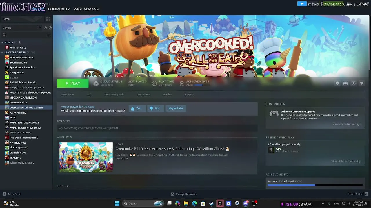Click Pummel Party game icon
This screenshot has width=371, height=208.
coord(7,47)
